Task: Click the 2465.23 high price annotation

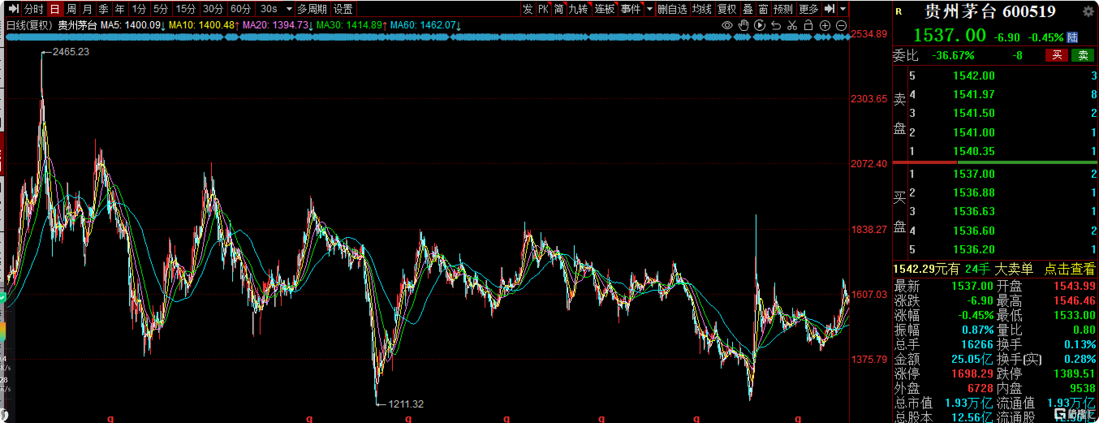Action: 71,52
